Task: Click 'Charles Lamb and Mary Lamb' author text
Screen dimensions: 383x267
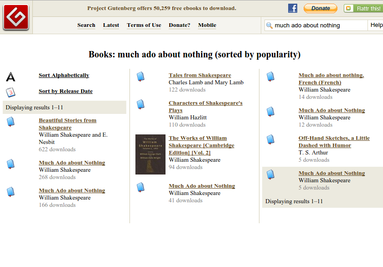Action: [206, 82]
